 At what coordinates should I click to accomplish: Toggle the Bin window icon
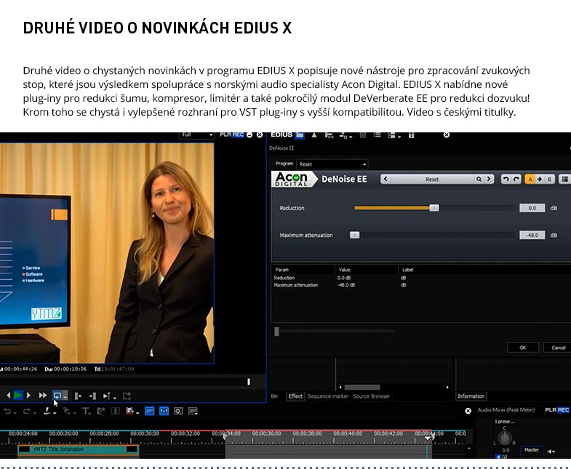[149, 411]
